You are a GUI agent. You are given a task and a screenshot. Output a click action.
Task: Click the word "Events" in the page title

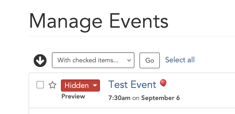click(139, 21)
